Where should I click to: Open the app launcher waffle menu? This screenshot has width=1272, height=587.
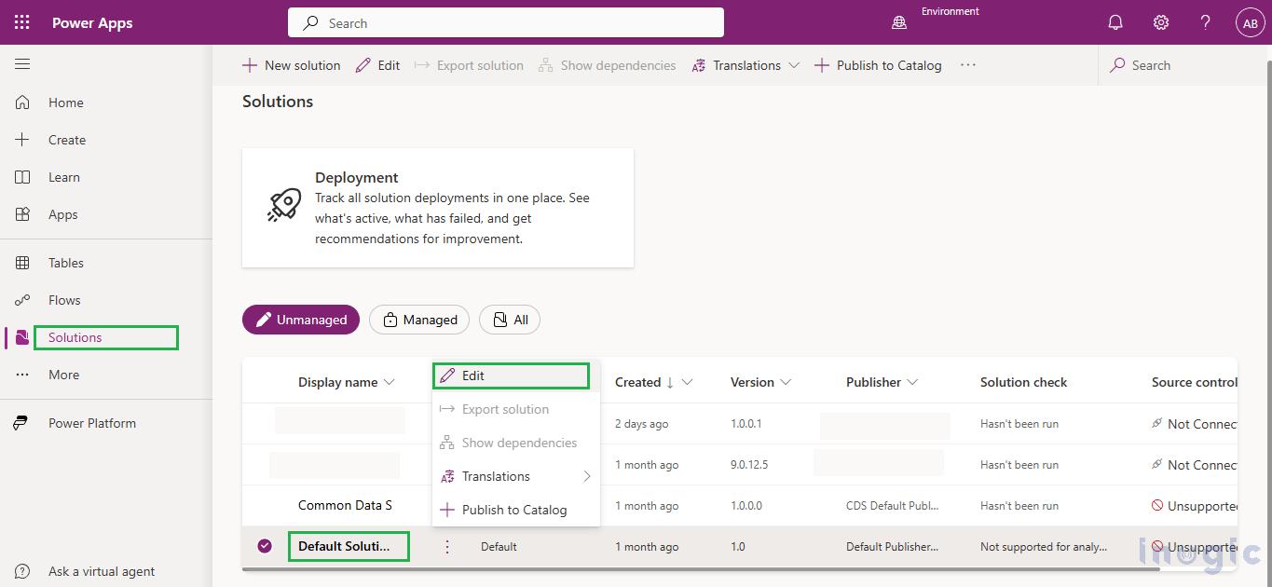22,22
